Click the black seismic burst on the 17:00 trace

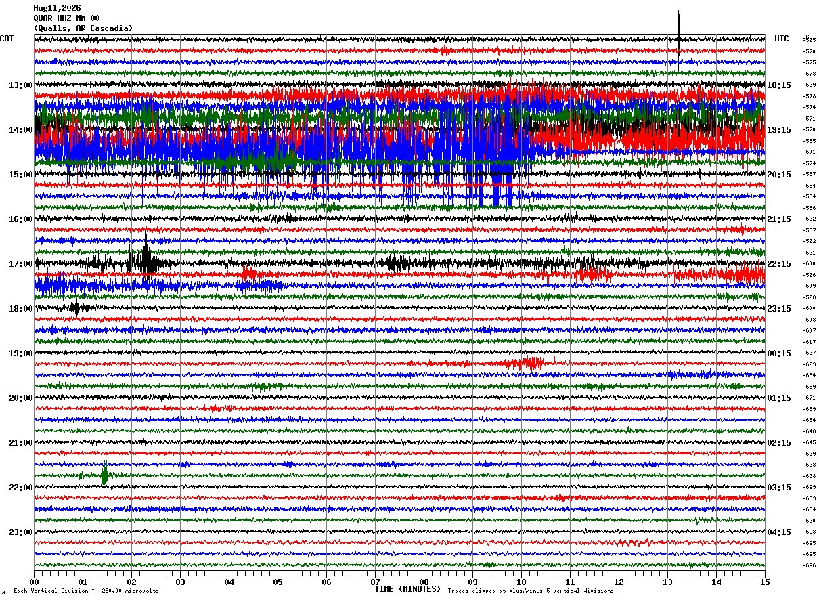coord(145,256)
